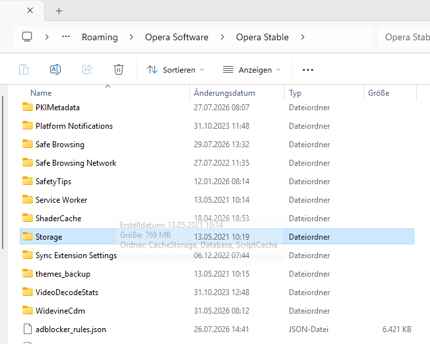Screen dimensions: 430x344
Task: Focus the Opera Stable search box
Action: pos(404,37)
